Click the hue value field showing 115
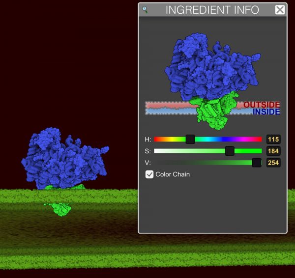295x278 pixels. tap(273, 139)
